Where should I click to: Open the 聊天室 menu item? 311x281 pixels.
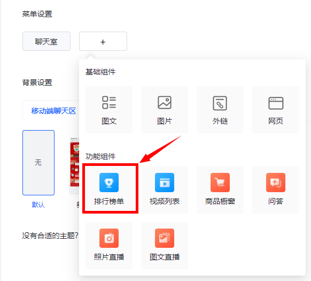click(46, 41)
